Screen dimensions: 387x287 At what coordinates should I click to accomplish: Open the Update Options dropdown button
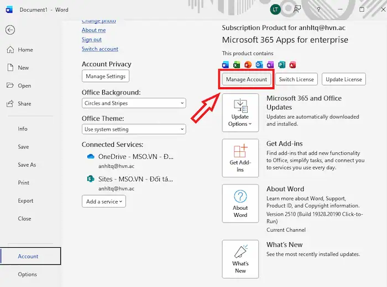240,113
